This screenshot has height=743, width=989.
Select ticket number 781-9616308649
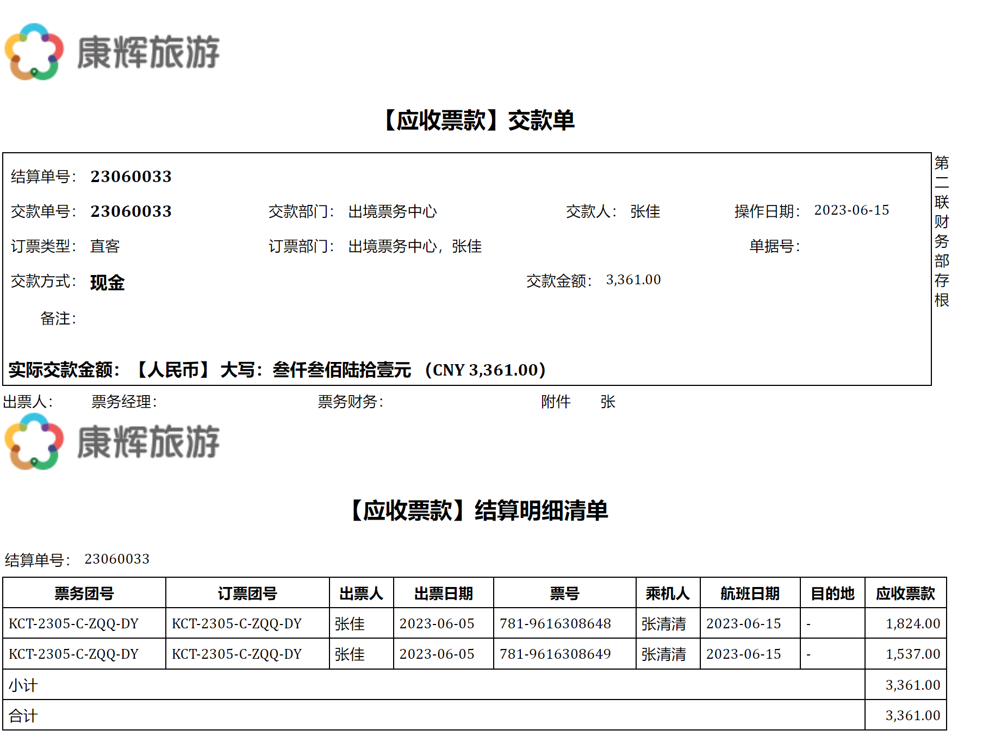point(555,654)
